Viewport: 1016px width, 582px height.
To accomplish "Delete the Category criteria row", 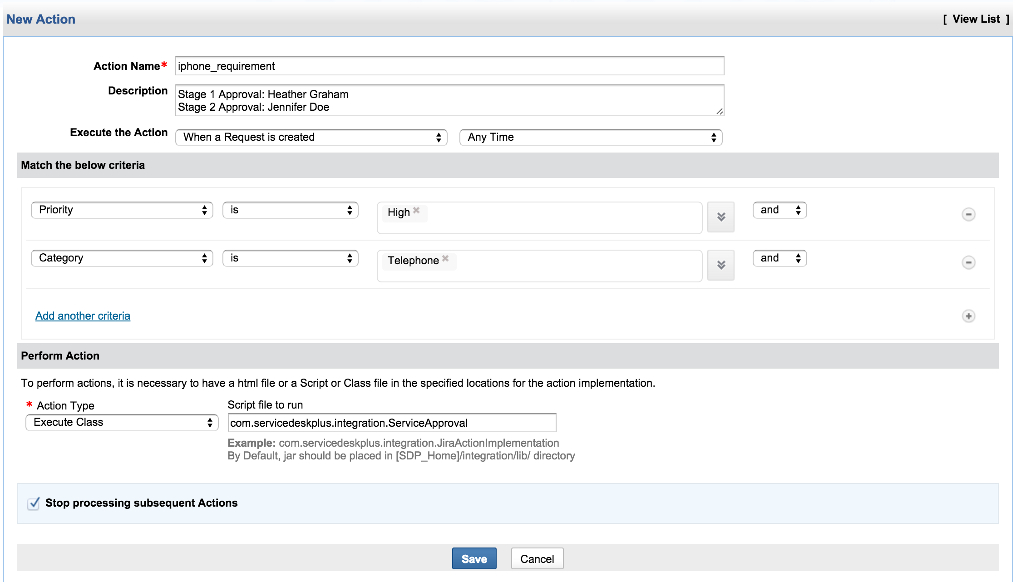I will click(969, 262).
